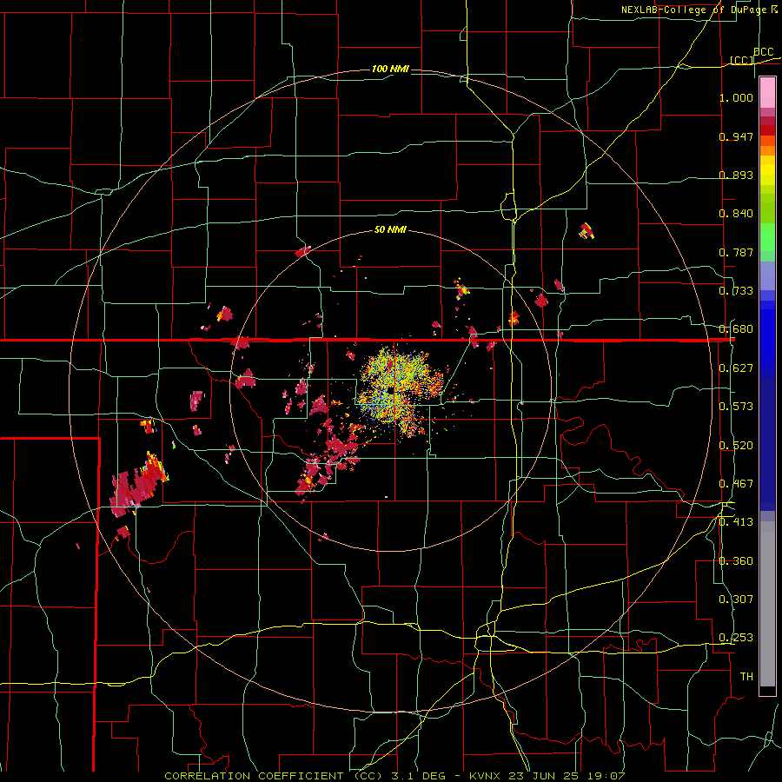Select the 0.360 scale value
The image size is (782, 782).
[x=736, y=561]
